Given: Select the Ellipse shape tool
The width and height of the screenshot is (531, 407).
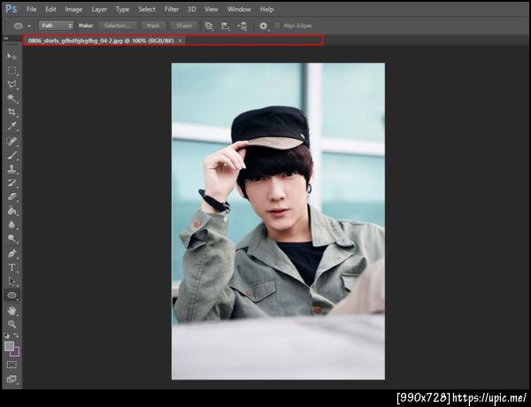Looking at the screenshot, I should [12, 296].
